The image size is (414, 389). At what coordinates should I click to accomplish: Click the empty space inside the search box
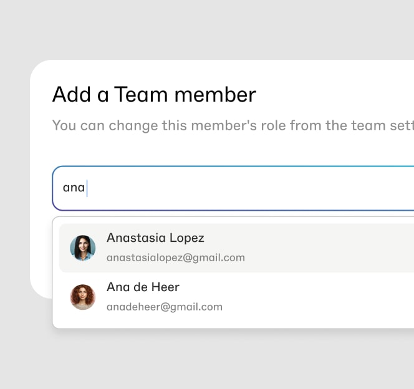click(251, 188)
